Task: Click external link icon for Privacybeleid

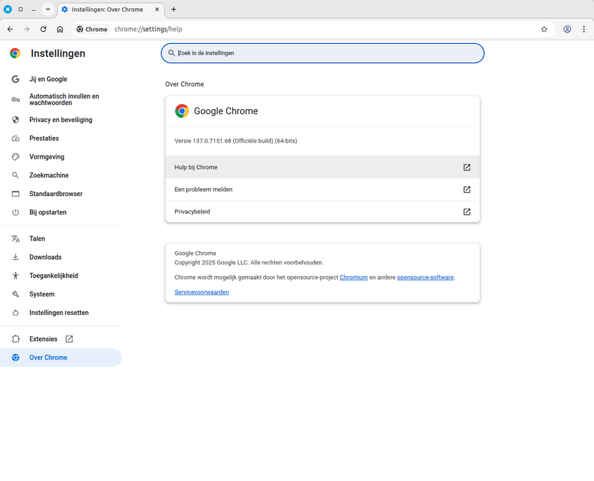Action: (467, 212)
